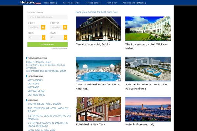Click the New York hotel photo
Screen dimensions: 197x131
click(x=98, y=109)
